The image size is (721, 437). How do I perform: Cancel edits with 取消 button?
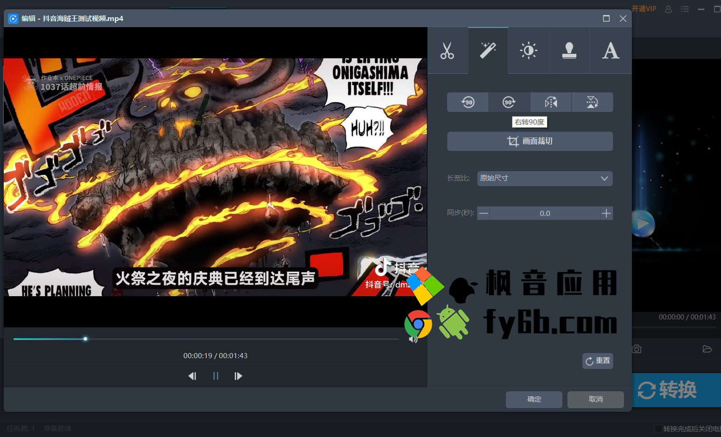[595, 400]
